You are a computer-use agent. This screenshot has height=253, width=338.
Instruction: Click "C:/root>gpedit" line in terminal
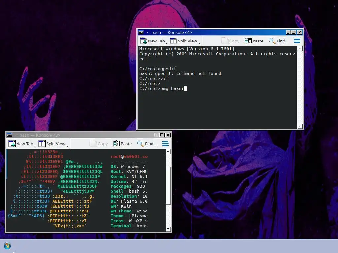coord(157,69)
